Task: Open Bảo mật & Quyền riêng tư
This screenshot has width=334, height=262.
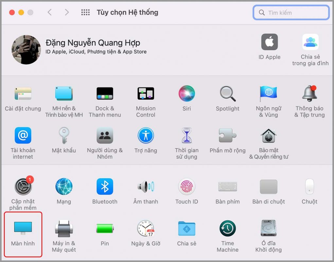Action: 269,136
